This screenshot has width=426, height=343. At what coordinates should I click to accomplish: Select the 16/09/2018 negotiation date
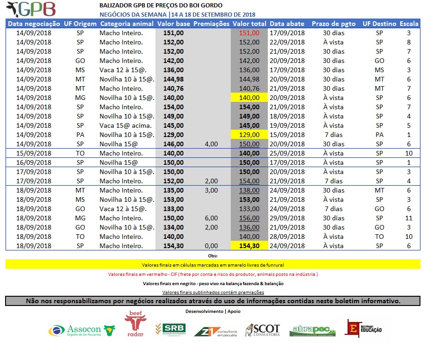click(34, 162)
